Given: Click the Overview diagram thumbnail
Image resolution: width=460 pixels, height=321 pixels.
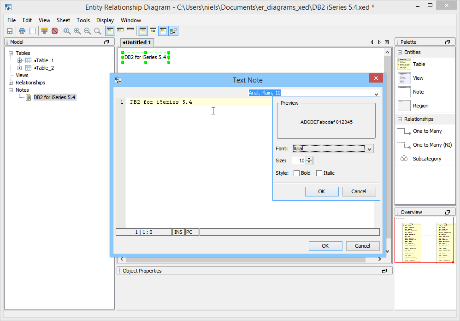Looking at the screenshot, I should 425,240.
